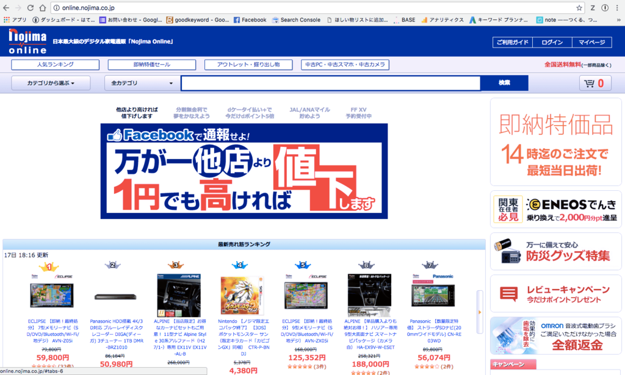Click rank 6 ALPINE ハリアー navi image

click(369, 295)
